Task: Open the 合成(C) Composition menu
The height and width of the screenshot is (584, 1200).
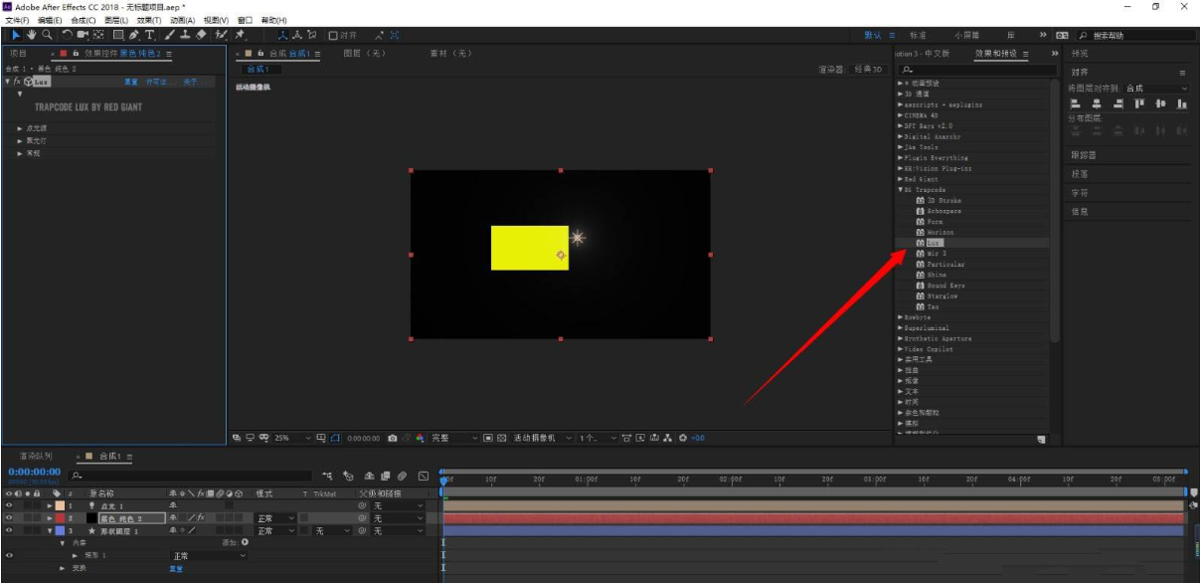Action: coord(83,20)
